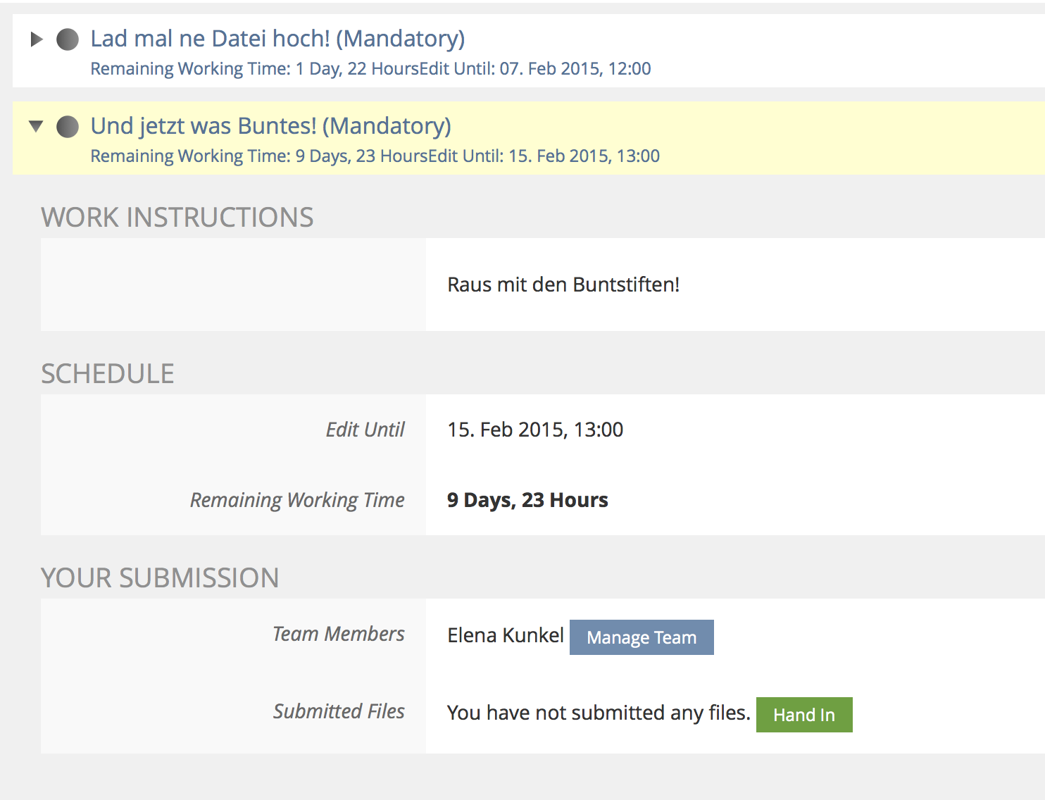Click status circle beside 'Lad mal ne Datei hoch!'
This screenshot has width=1045, height=800.
click(68, 39)
